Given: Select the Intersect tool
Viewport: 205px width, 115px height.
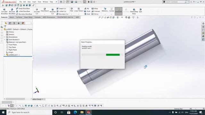Looking at the screenshot, I should [x=96, y=11].
